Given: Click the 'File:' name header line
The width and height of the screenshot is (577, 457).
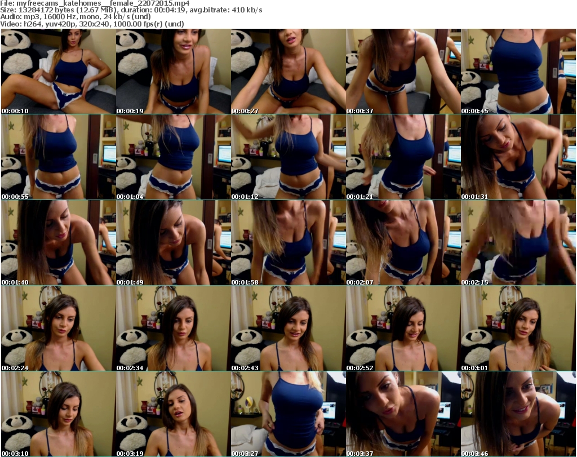Looking at the screenshot, I should coord(95,3).
